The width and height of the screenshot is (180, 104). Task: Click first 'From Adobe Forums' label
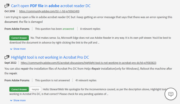click(x=17, y=29)
